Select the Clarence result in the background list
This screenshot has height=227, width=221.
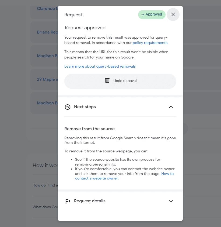[x=46, y=9]
